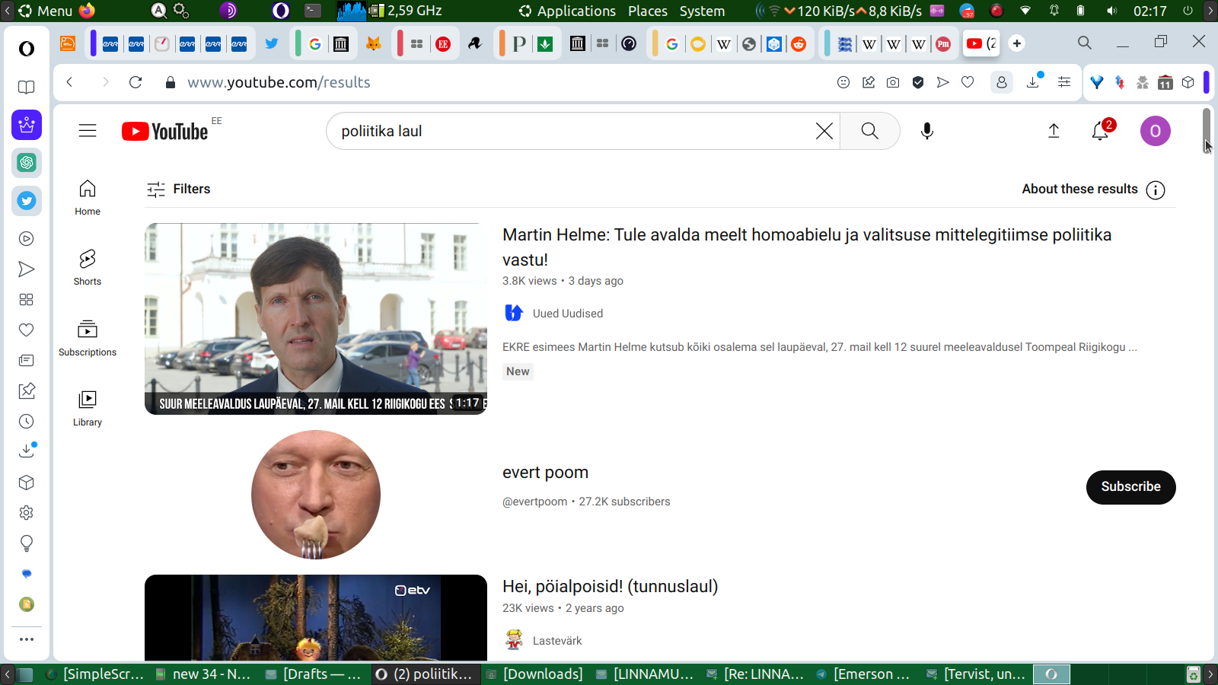
Task: Search open tabs with tab-bar magnifier
Action: [x=1085, y=43]
